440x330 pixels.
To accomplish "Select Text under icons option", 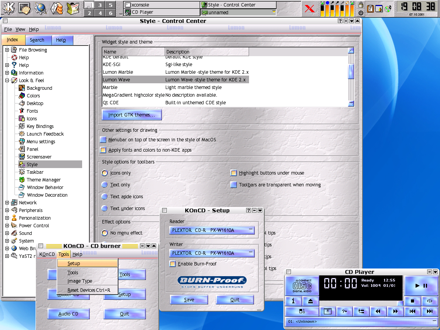I will pyautogui.click(x=104, y=208).
